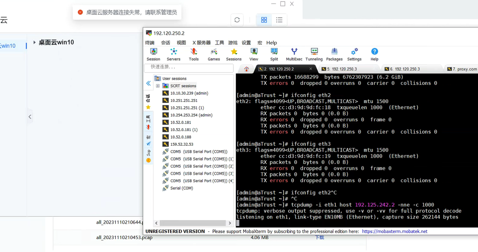
Task: Switch to grid view layout
Action: pos(264,20)
